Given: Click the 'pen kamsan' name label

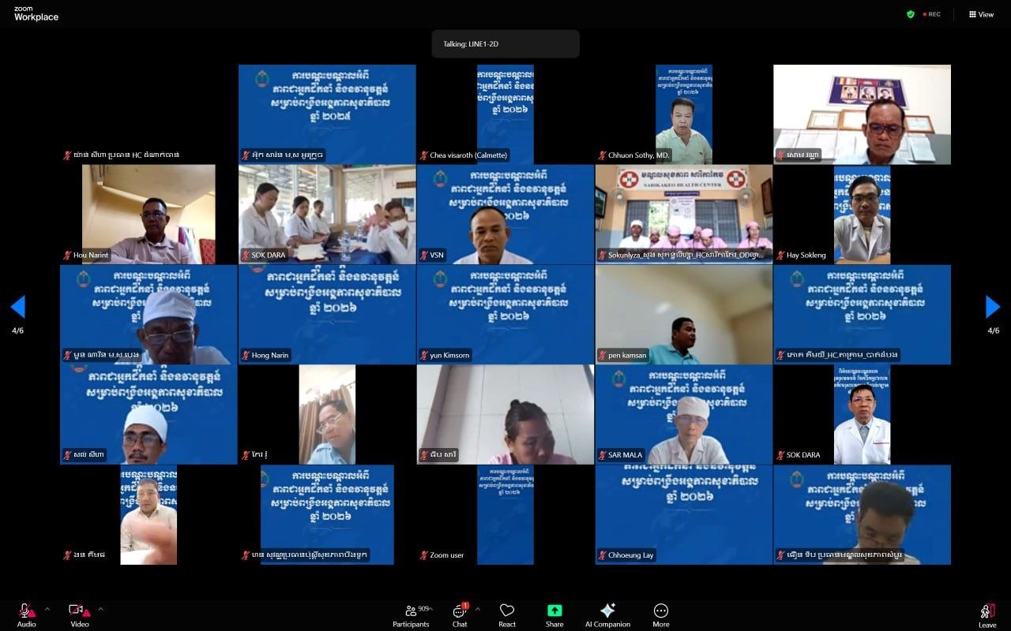Looking at the screenshot, I should click(627, 356).
